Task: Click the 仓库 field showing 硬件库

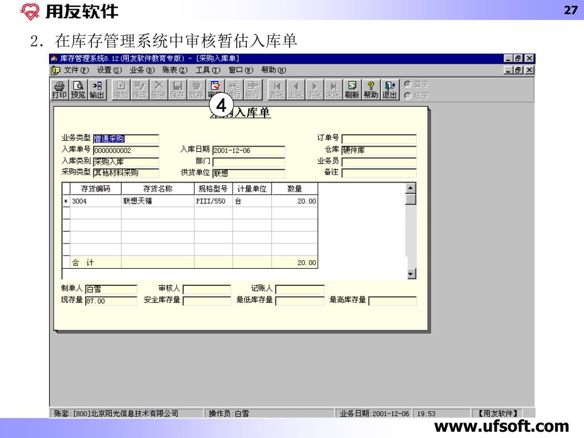Action: tap(379, 150)
